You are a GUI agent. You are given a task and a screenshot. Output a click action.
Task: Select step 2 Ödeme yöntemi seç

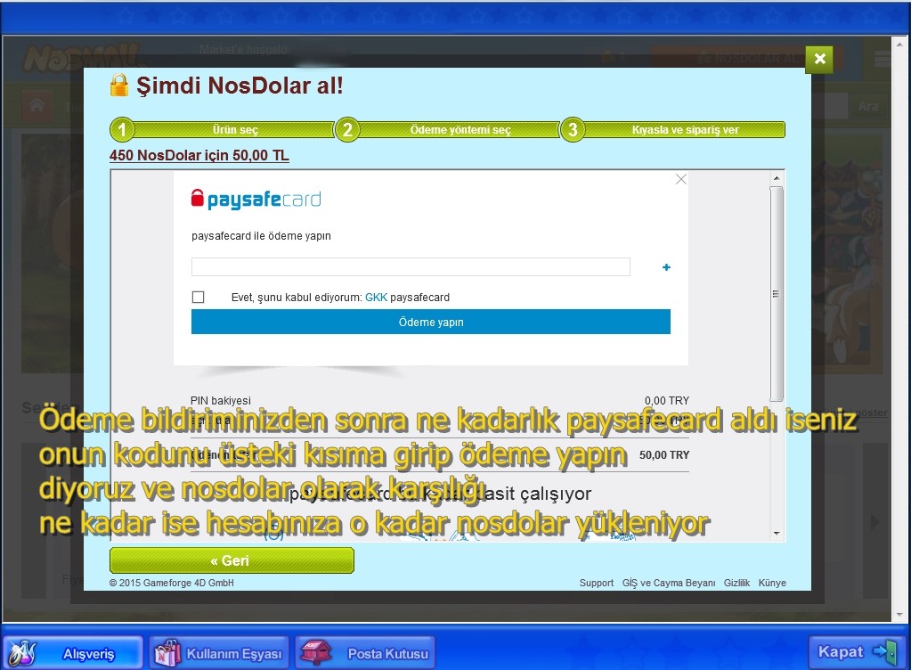447,129
